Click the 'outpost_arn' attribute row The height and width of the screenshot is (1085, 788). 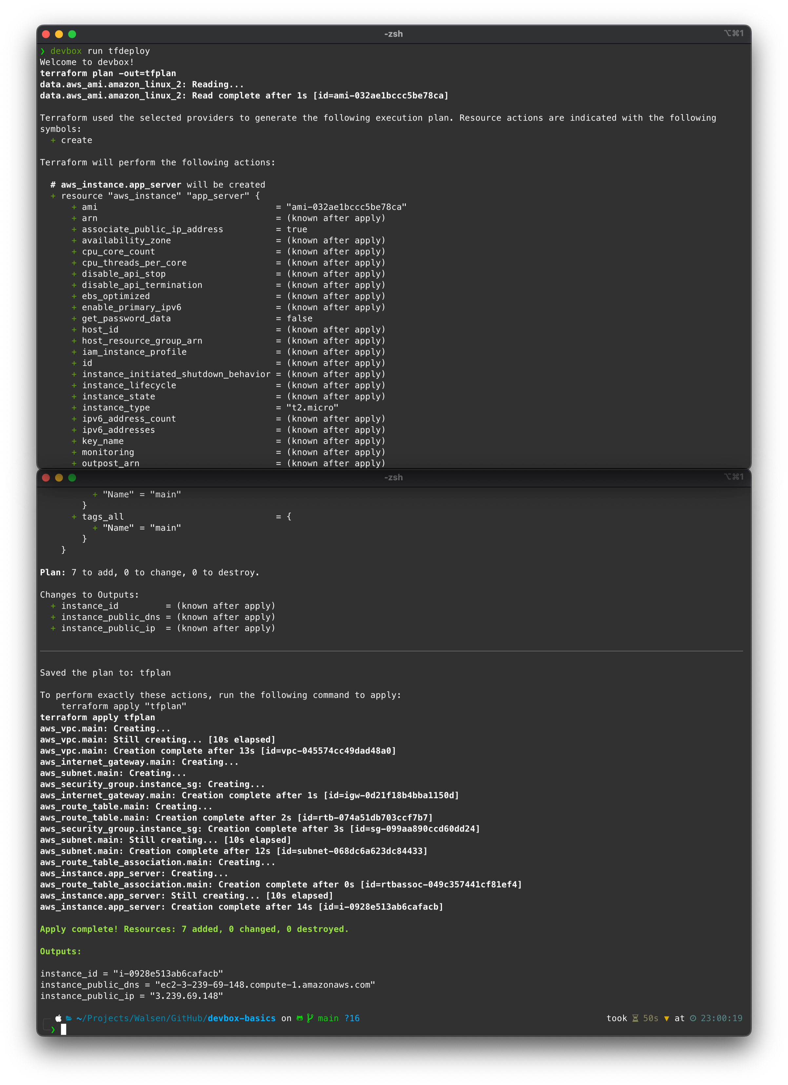[228, 463]
